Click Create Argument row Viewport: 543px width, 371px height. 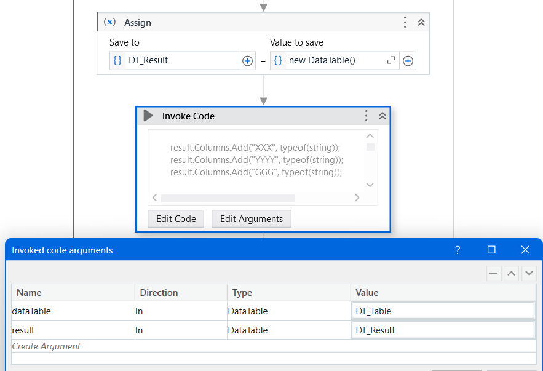[x=47, y=346]
